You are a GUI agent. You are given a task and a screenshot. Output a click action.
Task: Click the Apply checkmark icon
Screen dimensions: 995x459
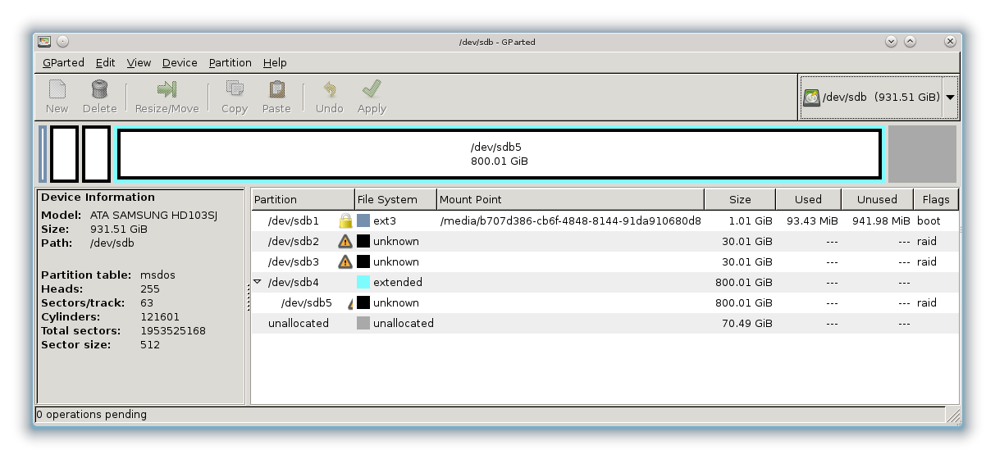[x=372, y=89]
